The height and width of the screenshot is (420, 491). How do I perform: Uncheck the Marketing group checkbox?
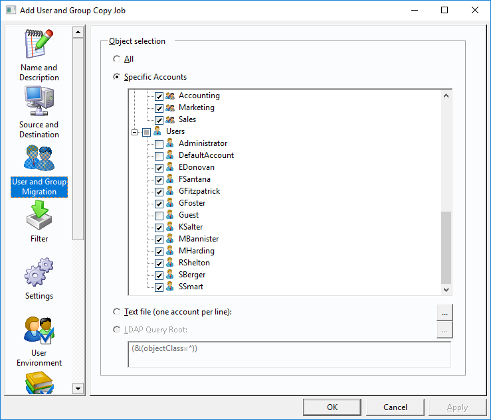point(159,108)
